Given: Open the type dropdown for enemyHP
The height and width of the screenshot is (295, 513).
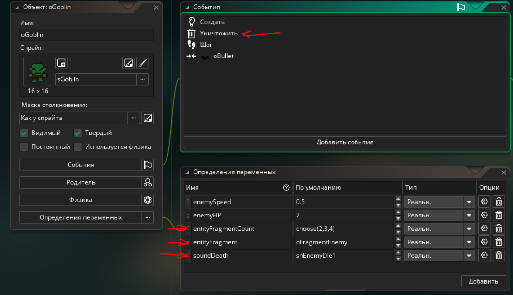Looking at the screenshot, I should [469, 215].
